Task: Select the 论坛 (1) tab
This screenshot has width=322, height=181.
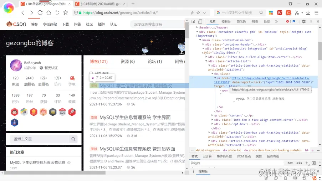Action: (155, 62)
